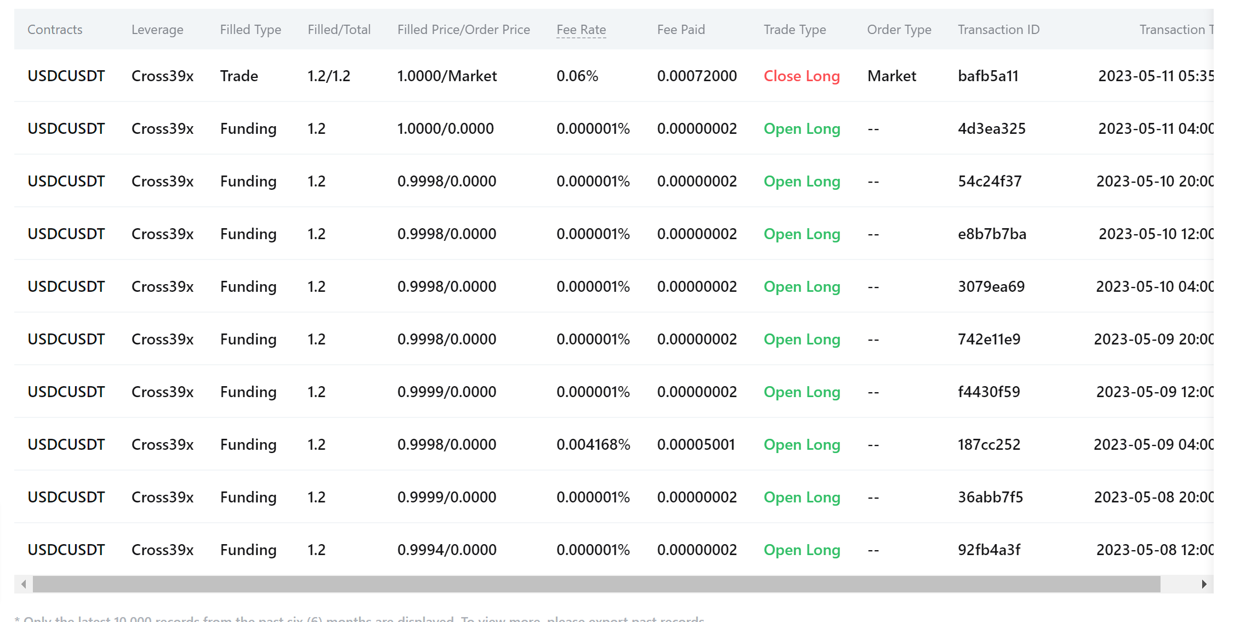
Task: Click transaction ID 4d3ea325
Action: pyautogui.click(x=992, y=128)
